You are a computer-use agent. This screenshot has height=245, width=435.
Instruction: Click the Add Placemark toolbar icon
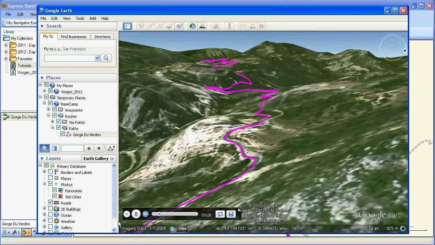(x=141, y=26)
